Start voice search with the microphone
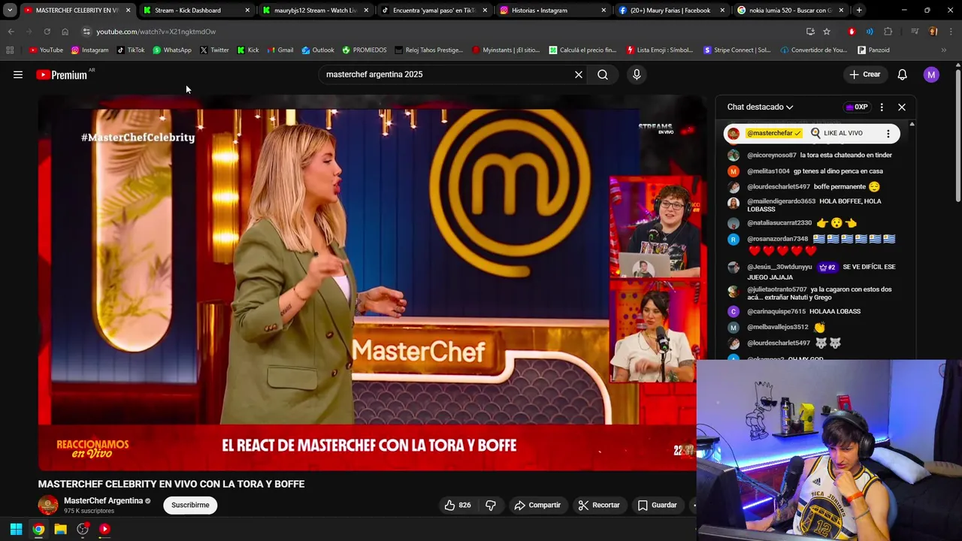962x541 pixels. pyautogui.click(x=637, y=74)
